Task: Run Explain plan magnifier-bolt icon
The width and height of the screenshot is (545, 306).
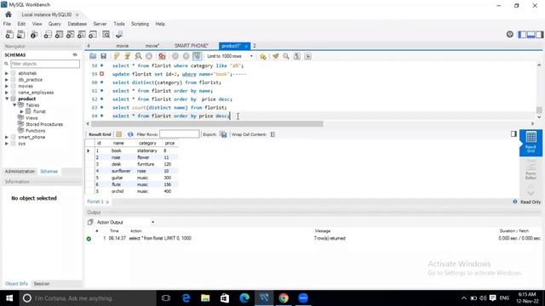Action: click(x=138, y=56)
